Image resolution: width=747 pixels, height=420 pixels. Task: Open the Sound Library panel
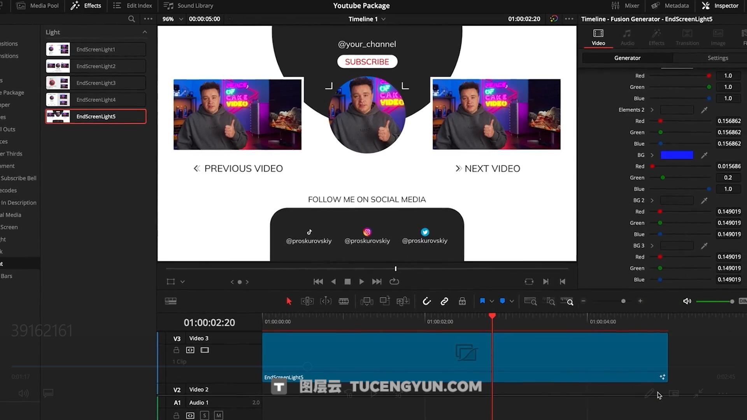(188, 5)
